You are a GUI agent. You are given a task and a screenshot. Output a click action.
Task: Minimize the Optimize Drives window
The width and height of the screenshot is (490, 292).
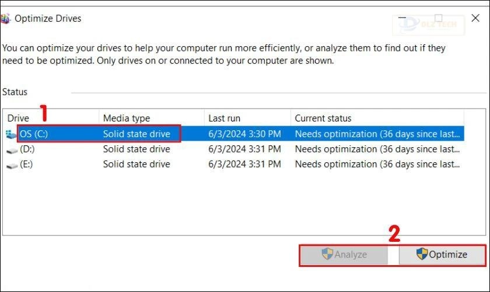403,19
